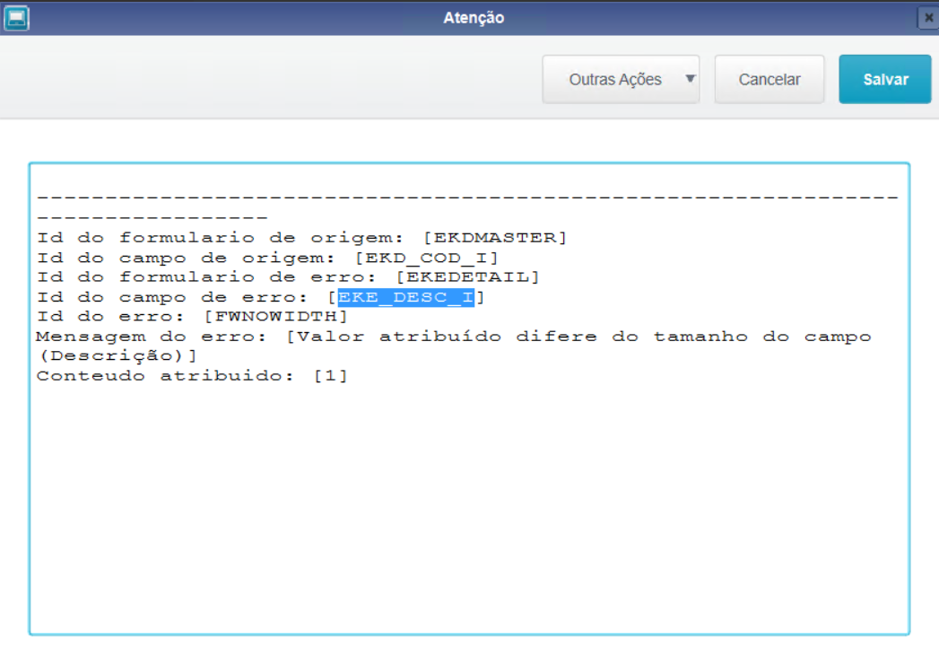Select the highlighted EKE_DESC_I text
Viewport: 939px width, 666px height.
(x=406, y=297)
